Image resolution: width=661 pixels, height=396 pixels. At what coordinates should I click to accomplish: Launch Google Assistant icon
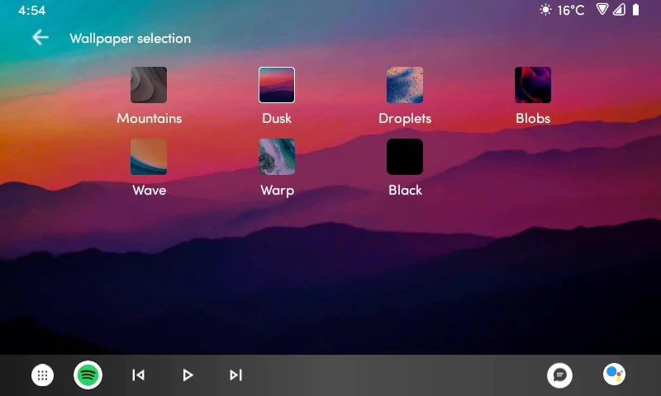point(614,375)
